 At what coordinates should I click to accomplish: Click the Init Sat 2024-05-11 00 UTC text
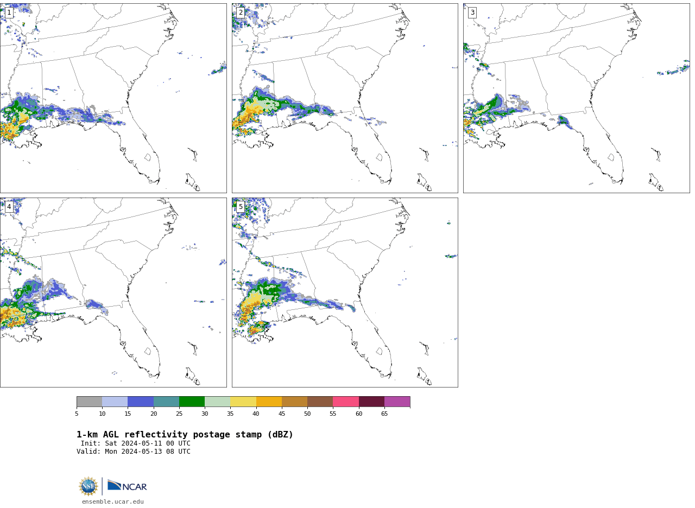[x=136, y=443]
